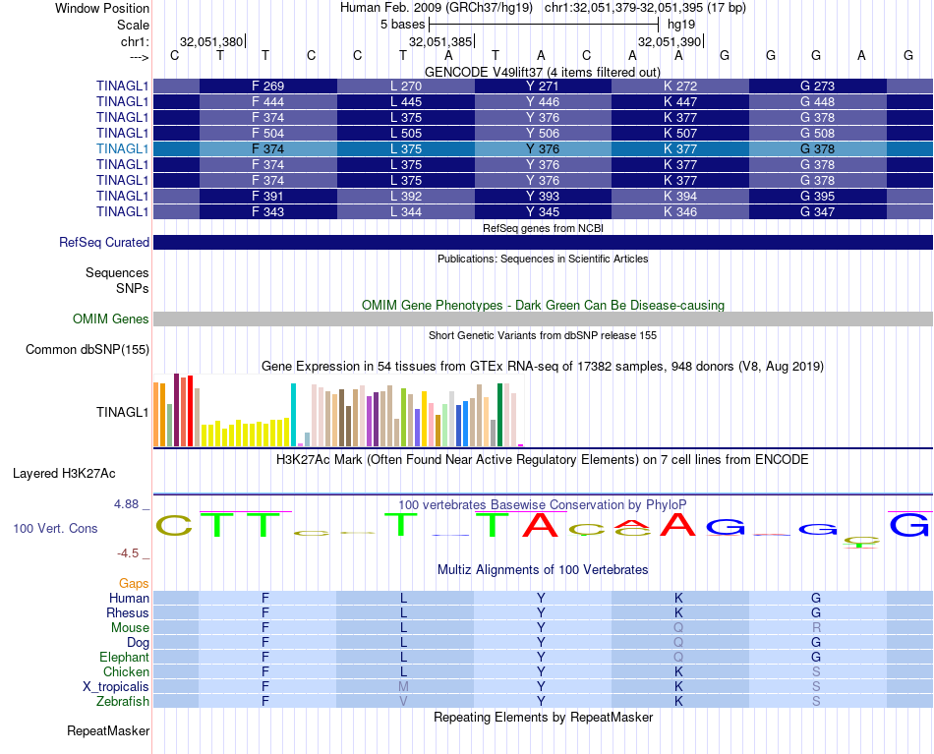Screen dimensions: 934x754
Task: Open the TINAGL1 label beside F 343 row
Action: tap(122, 211)
